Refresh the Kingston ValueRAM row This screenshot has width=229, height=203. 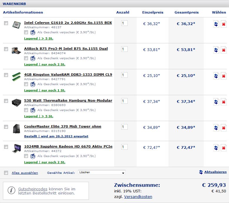(216, 76)
